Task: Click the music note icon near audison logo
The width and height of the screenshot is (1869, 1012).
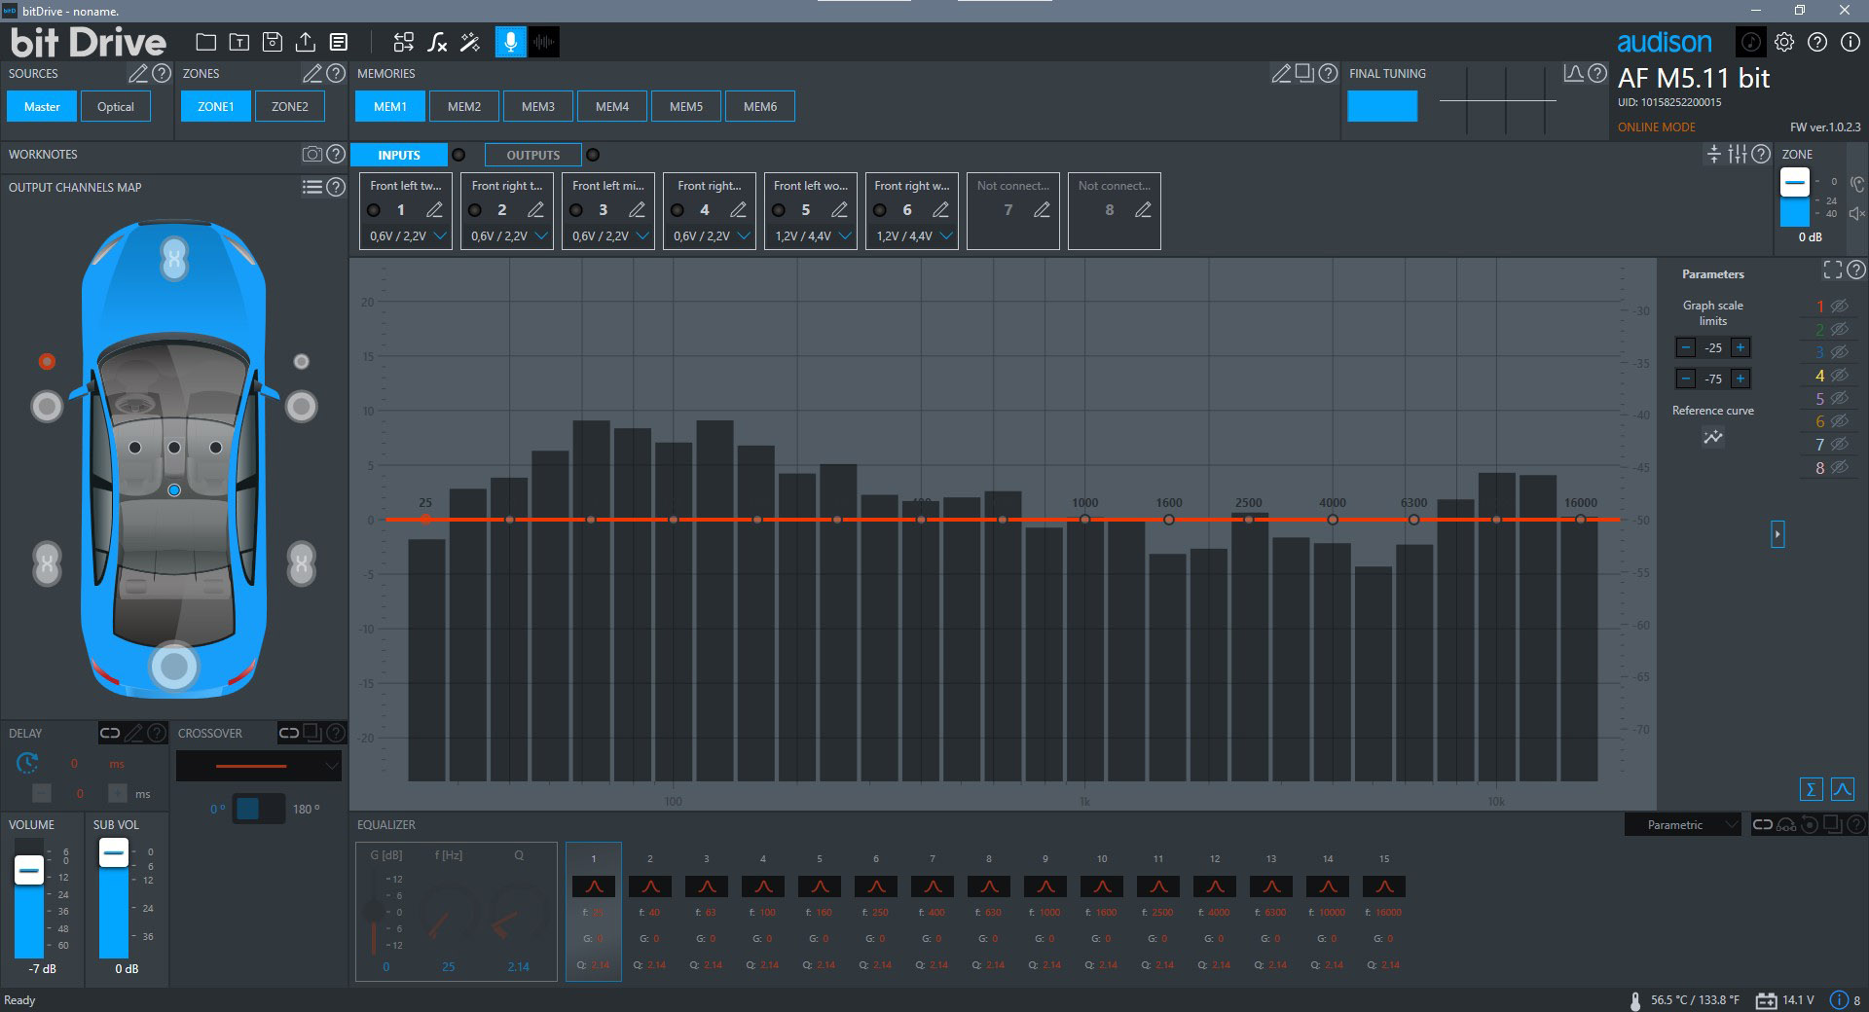Action: (x=1750, y=42)
